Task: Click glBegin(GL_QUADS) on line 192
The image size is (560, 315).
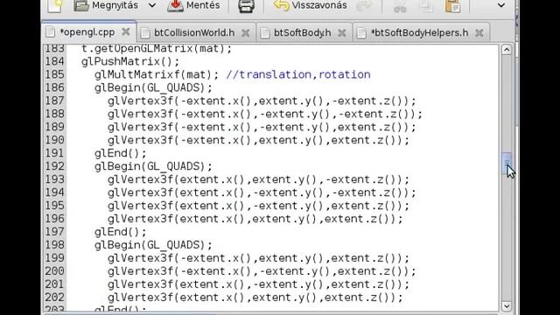Action: pyautogui.click(x=153, y=166)
